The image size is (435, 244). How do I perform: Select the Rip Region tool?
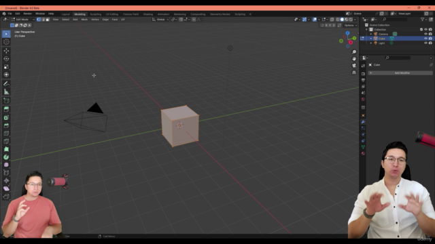tap(6, 197)
